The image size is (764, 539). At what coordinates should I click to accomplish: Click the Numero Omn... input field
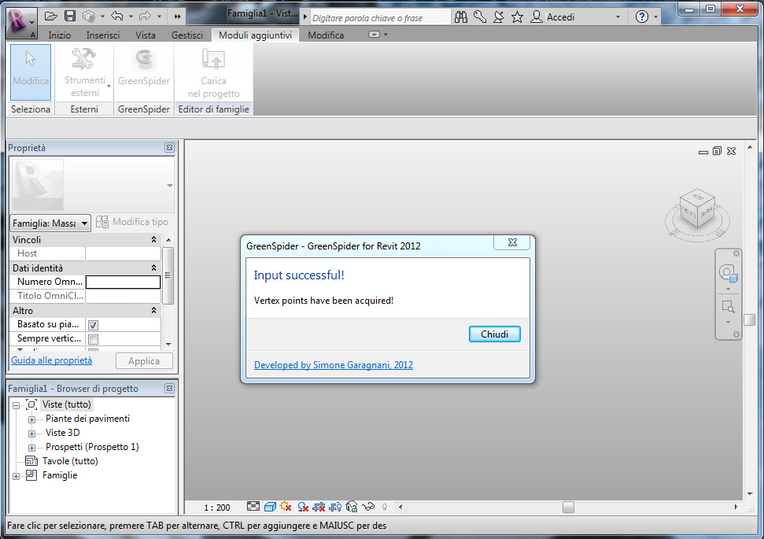coord(123,282)
